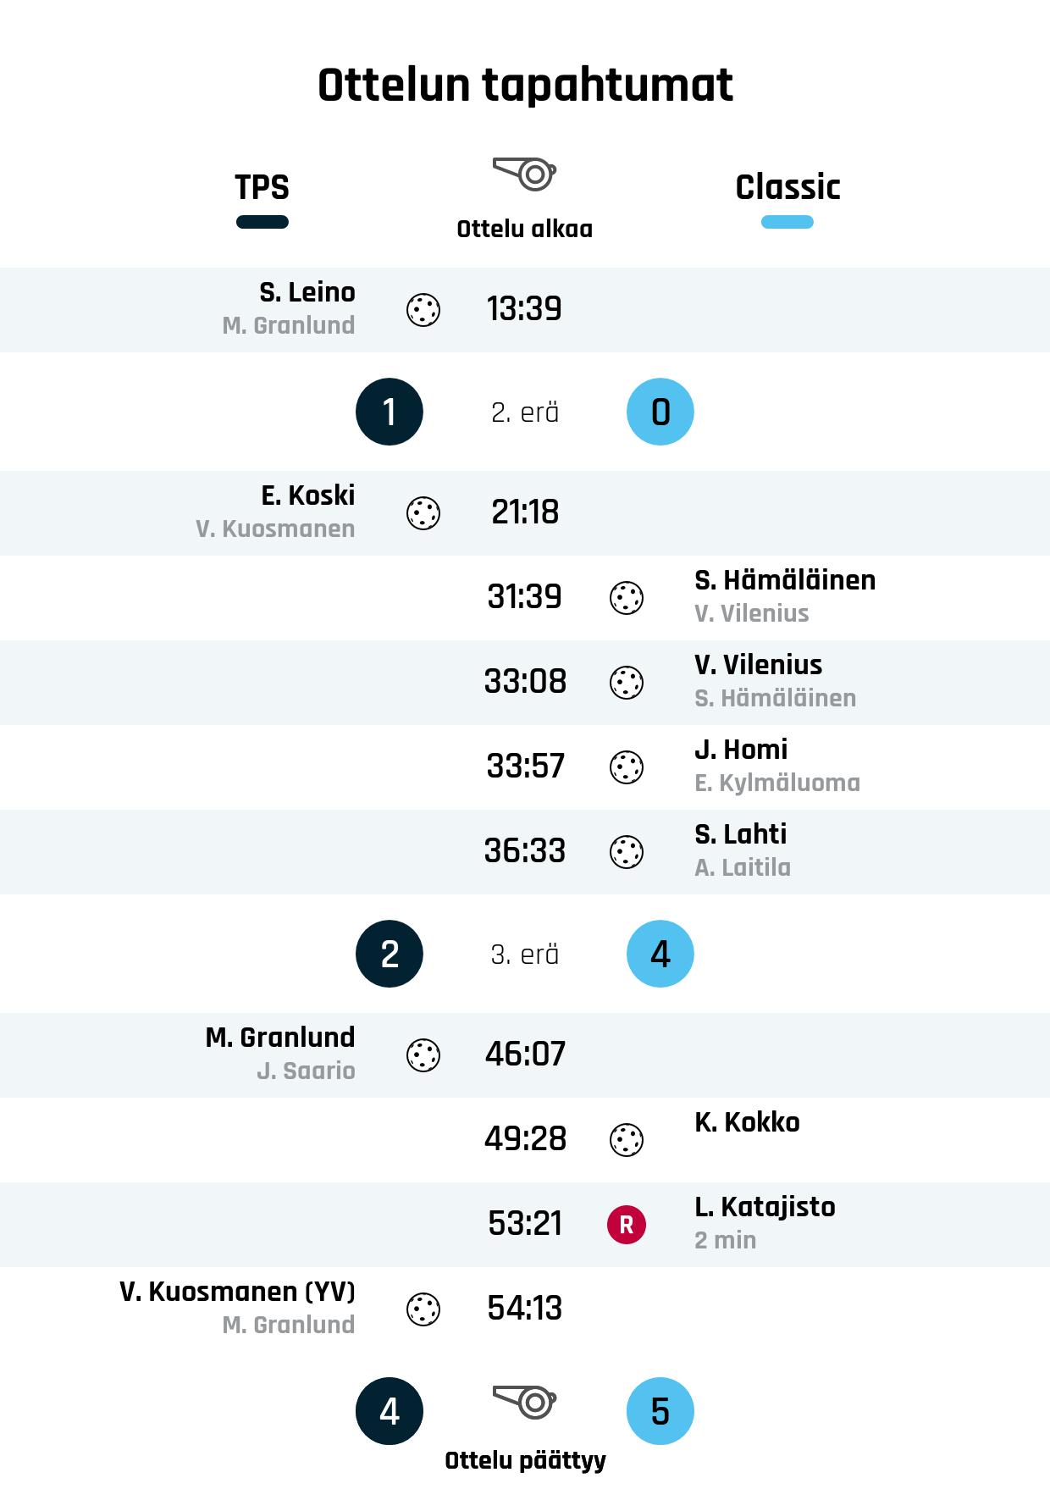Click the whistle icon above Ottelu alkaa
1050x1489 pixels.
click(x=524, y=174)
